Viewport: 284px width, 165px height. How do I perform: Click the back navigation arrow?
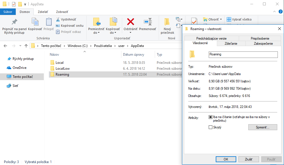click(5, 46)
